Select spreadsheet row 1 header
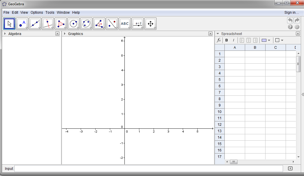 click(219, 54)
